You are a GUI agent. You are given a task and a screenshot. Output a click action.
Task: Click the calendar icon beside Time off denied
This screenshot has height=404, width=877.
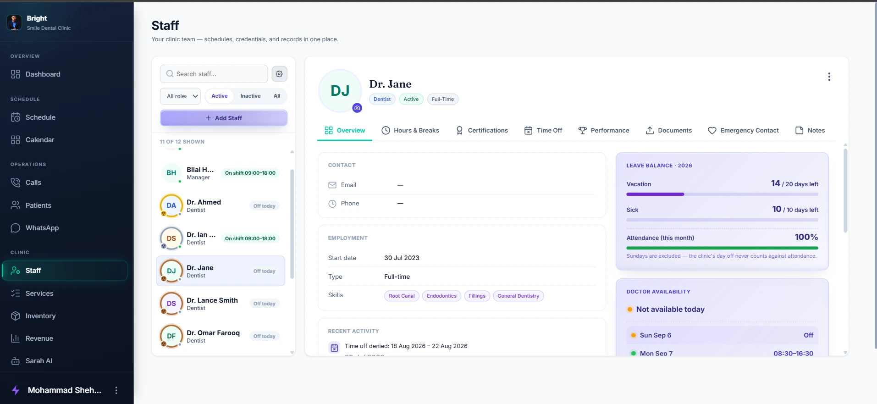335,348
